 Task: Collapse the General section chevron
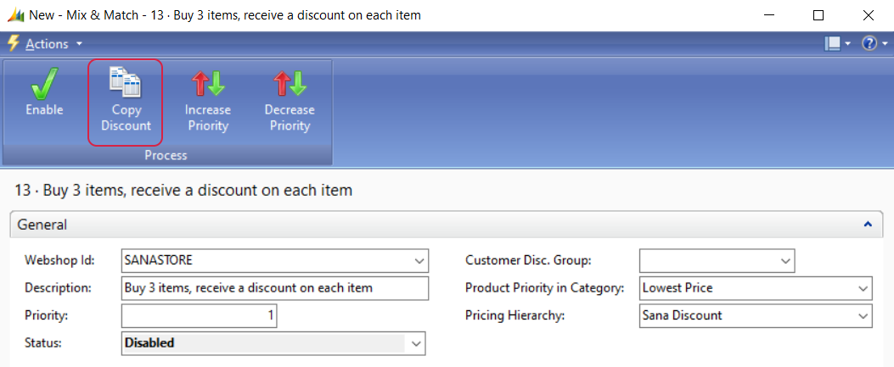pyautogui.click(x=868, y=225)
